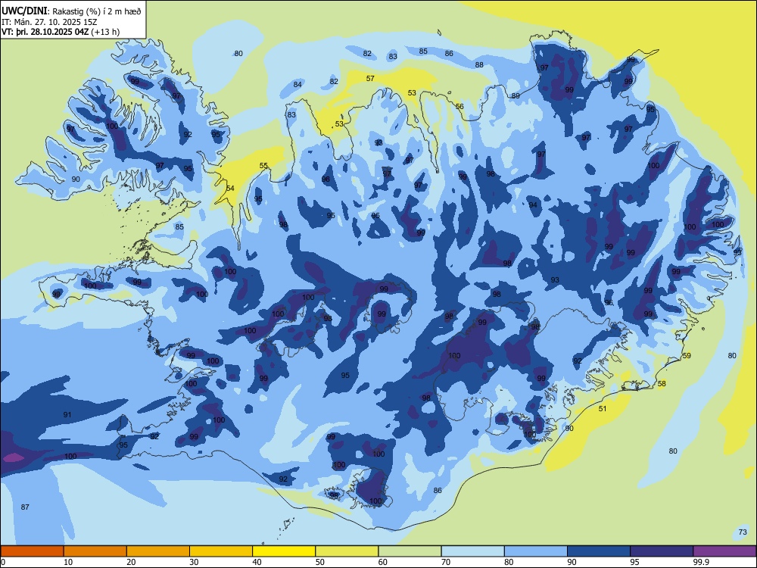Screen dimensions: 757x568
Task: Click the '88' humidity value on map
Action: [x=479, y=64]
